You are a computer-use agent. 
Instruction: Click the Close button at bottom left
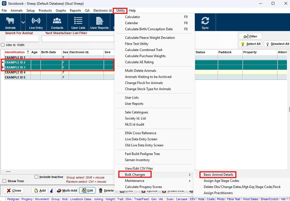(14, 190)
